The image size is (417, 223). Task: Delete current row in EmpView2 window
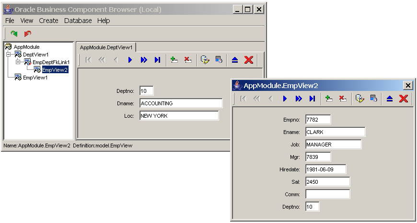tap(343, 99)
